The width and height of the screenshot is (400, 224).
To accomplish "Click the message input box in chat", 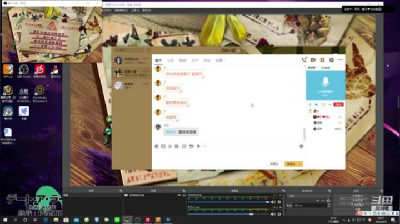I will point(228,155).
